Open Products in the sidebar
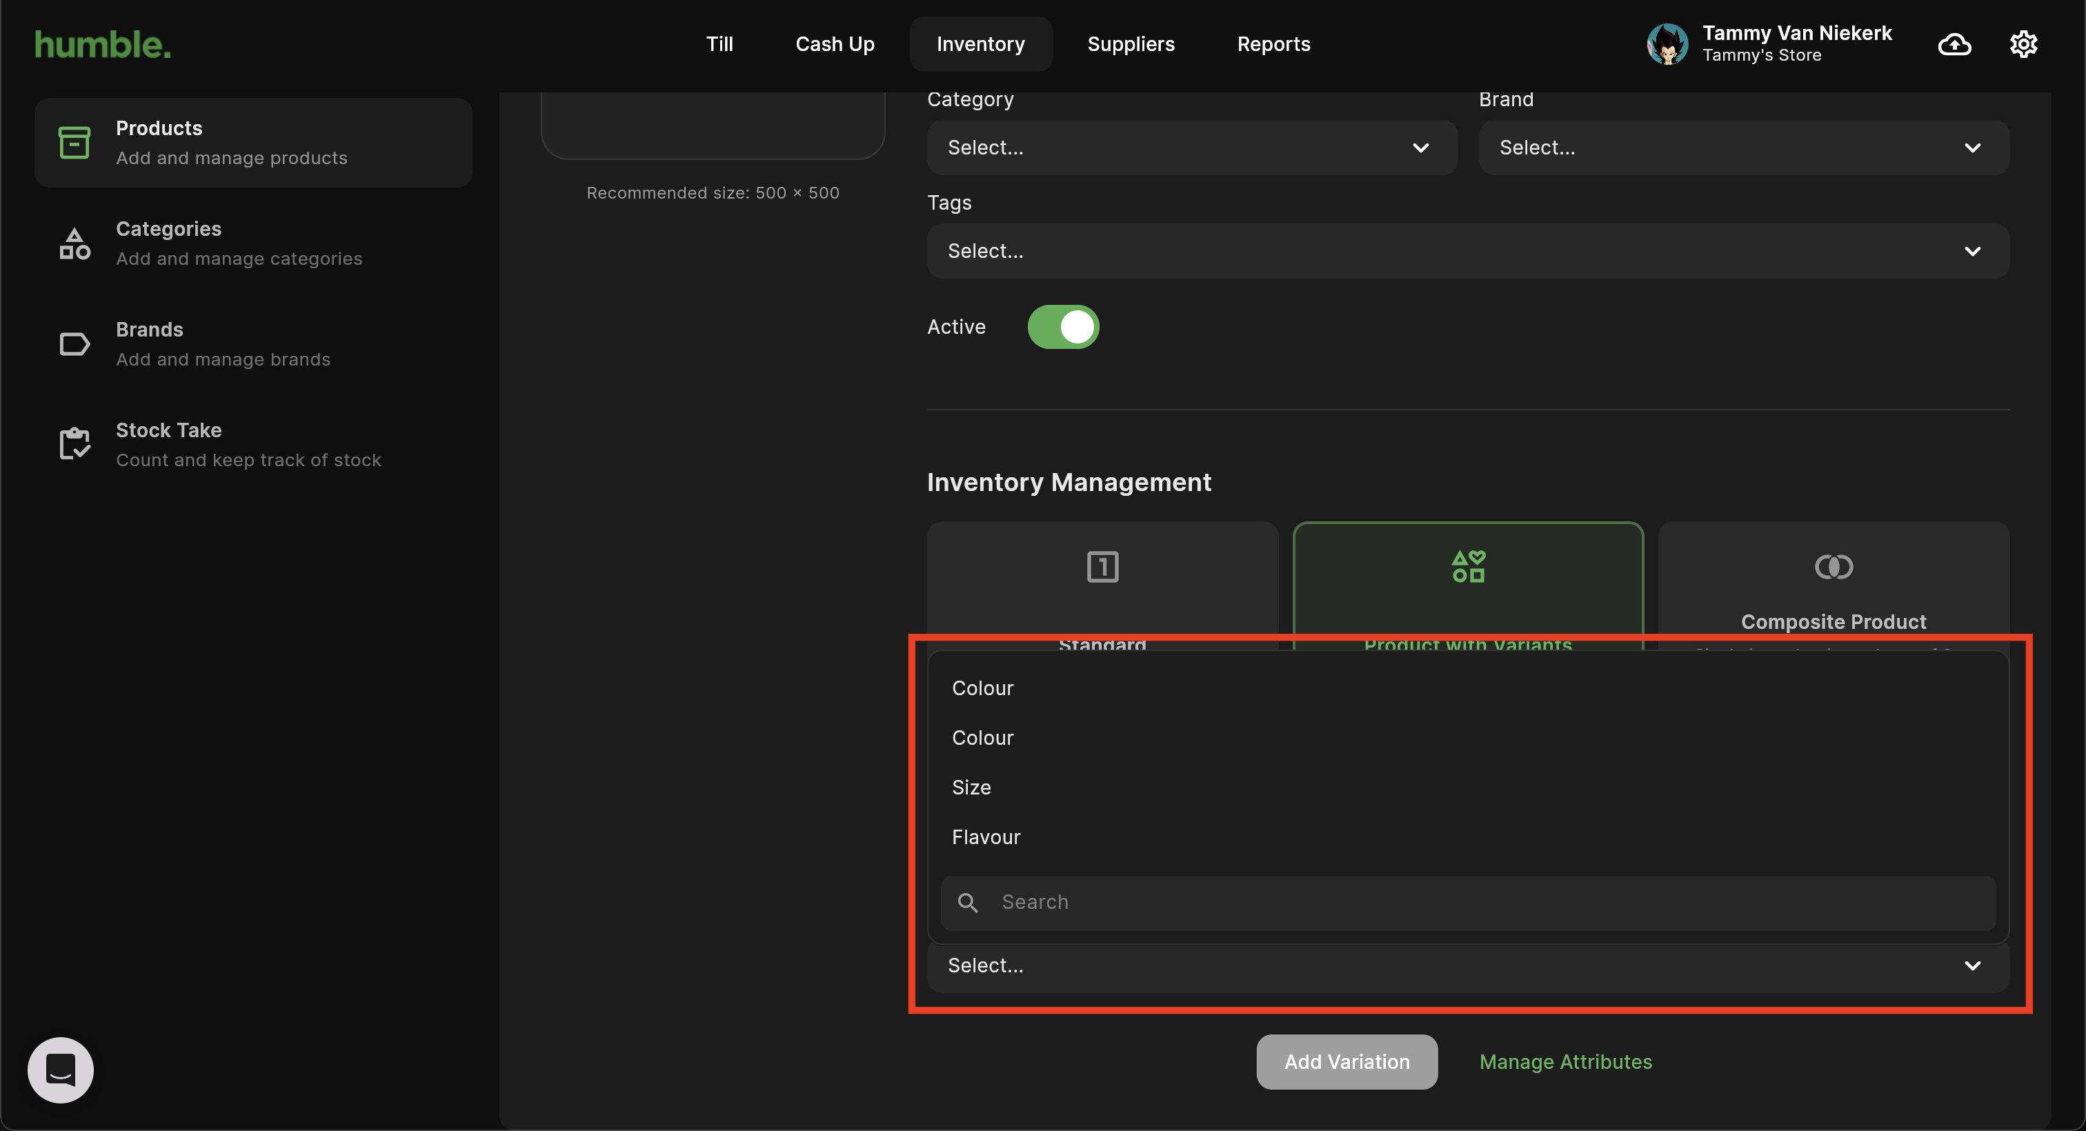2086x1131 pixels. tap(252, 143)
